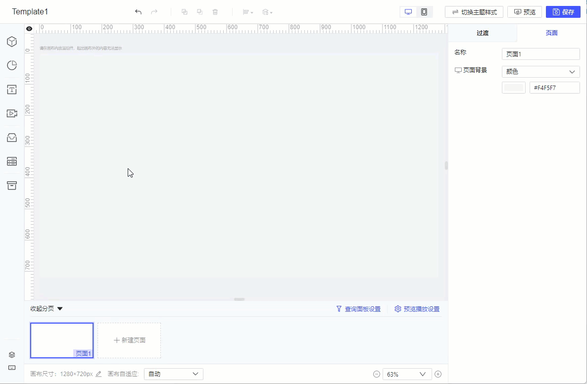Select the table component icon
587x384 pixels.
click(x=12, y=161)
